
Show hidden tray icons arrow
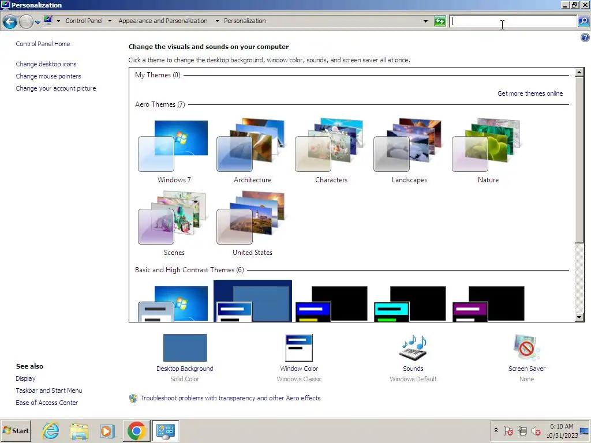496,430
